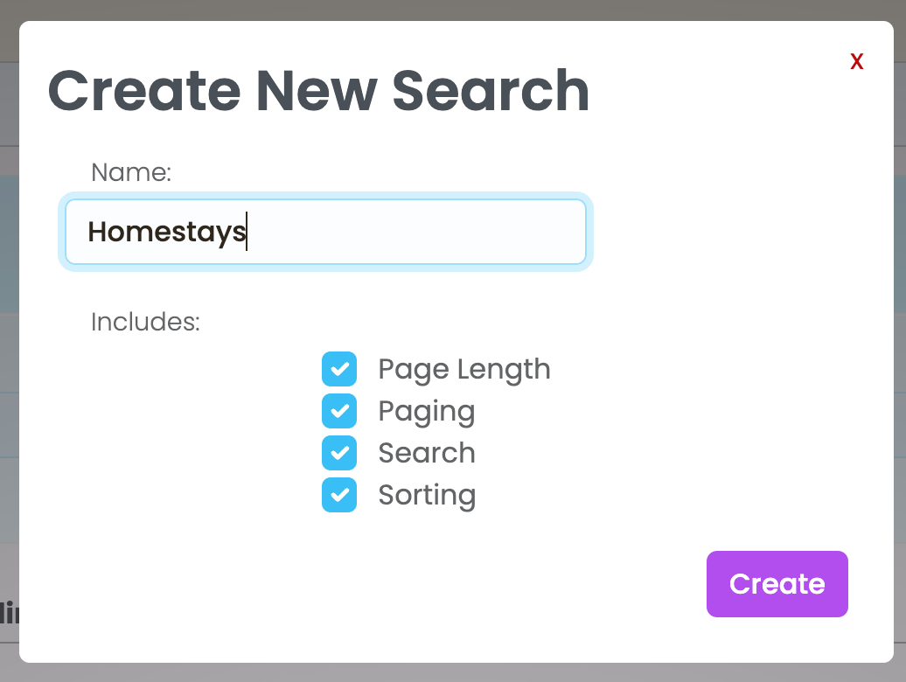Click the Page Length label text
This screenshot has height=682, width=906.
tap(464, 369)
